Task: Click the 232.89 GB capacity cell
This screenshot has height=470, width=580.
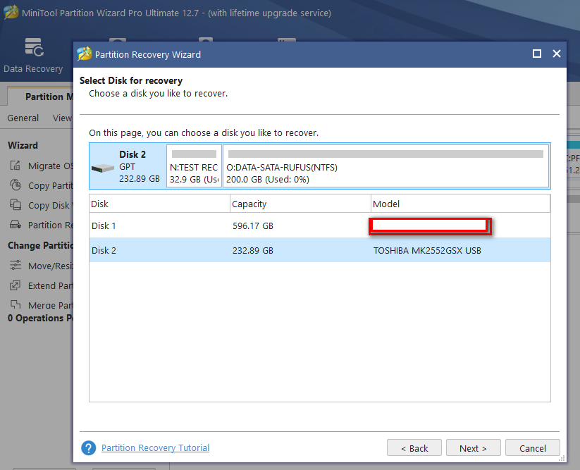Action: click(x=252, y=250)
